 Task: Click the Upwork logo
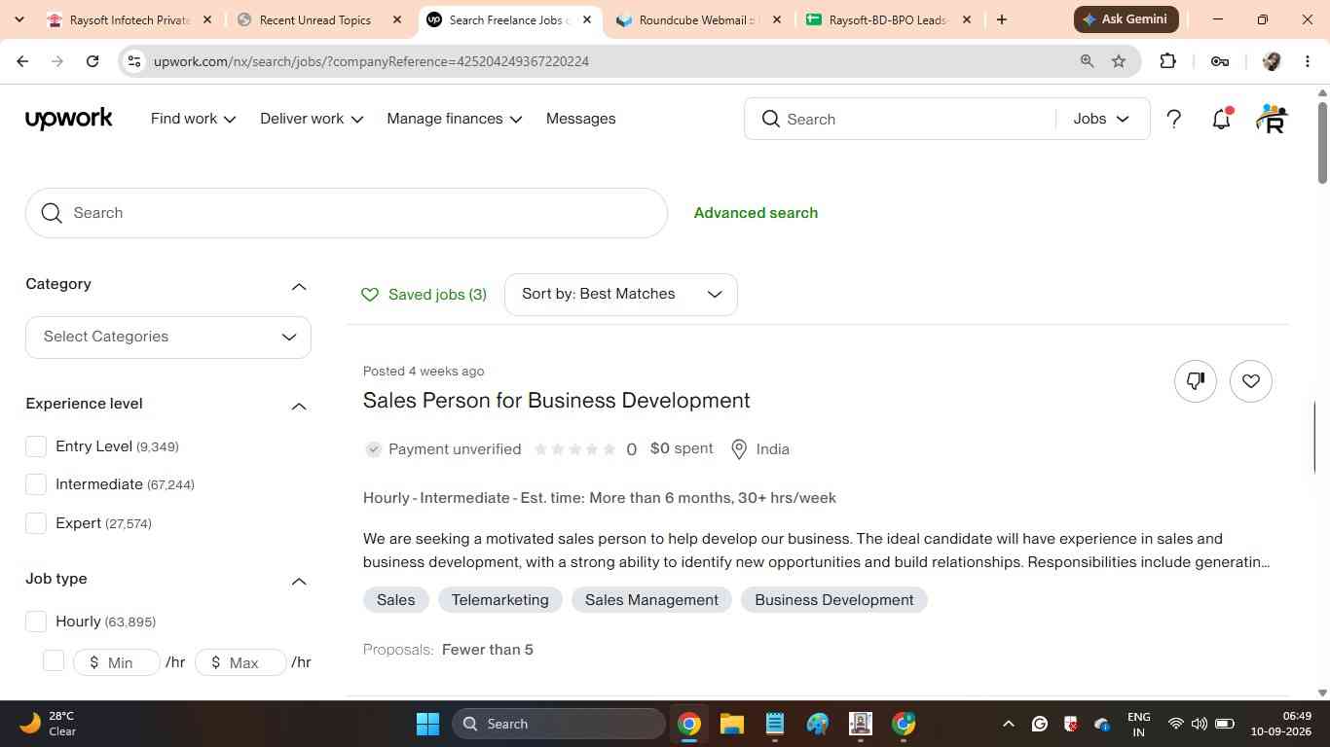pyautogui.click(x=69, y=119)
